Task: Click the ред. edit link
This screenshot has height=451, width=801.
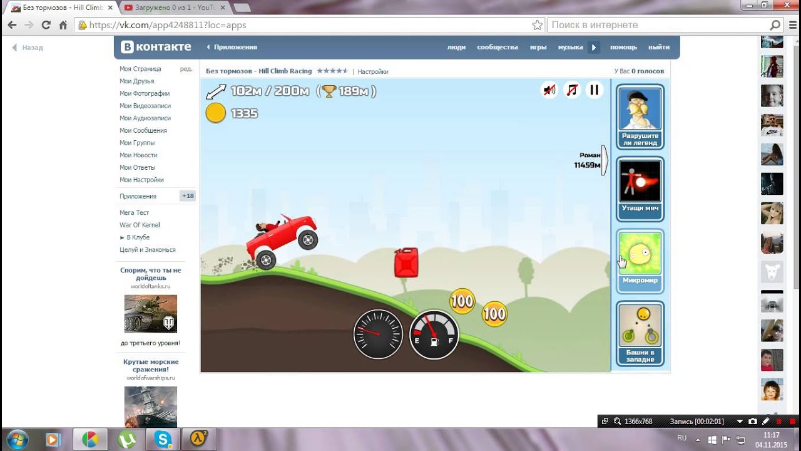Action: [x=186, y=69]
